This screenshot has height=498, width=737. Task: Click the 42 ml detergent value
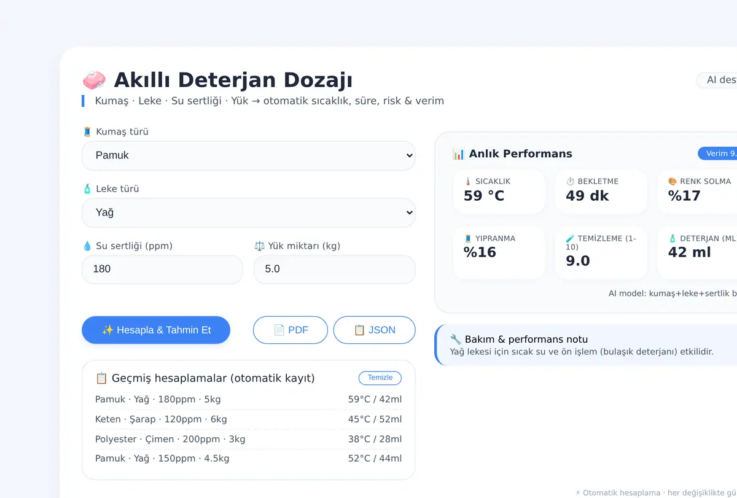pos(690,252)
